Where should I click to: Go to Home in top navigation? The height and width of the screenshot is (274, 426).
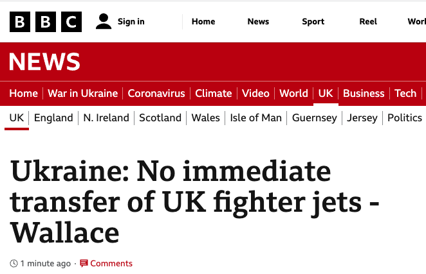click(203, 22)
